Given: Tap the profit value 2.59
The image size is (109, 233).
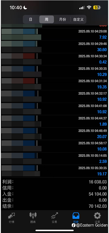Looking at the screenshot, I should tap(103, 162).
